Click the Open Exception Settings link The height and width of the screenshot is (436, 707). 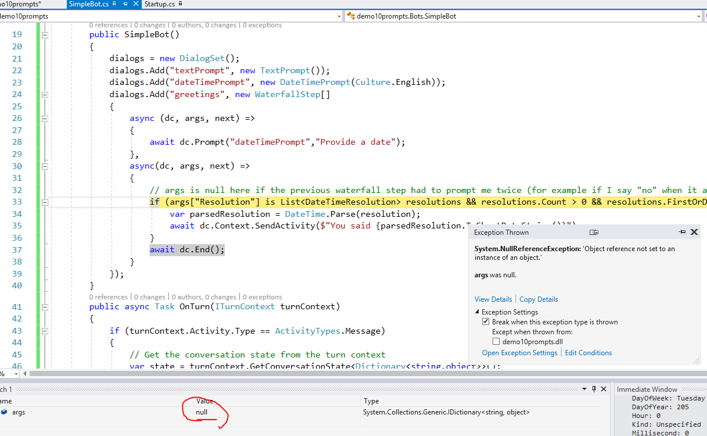519,352
